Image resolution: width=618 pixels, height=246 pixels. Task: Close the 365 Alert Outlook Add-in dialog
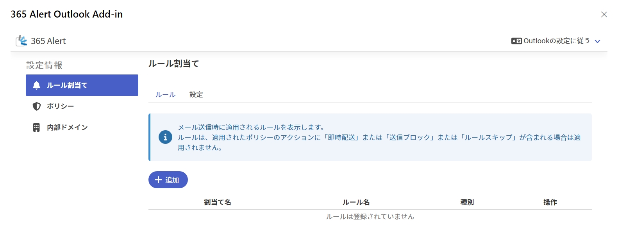(604, 14)
